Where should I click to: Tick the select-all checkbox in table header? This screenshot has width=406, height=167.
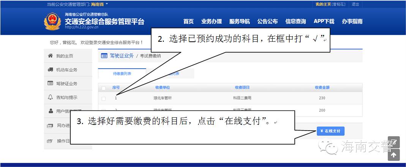[104, 88]
